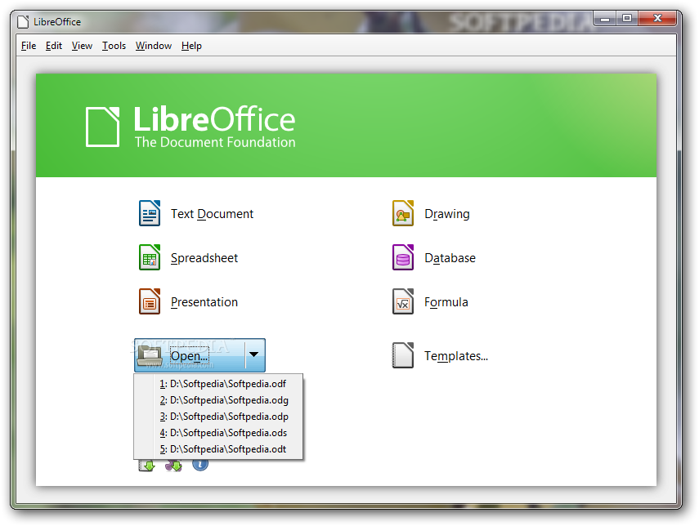This screenshot has width=699, height=526.
Task: Open a new Text Document
Action: [x=212, y=213]
